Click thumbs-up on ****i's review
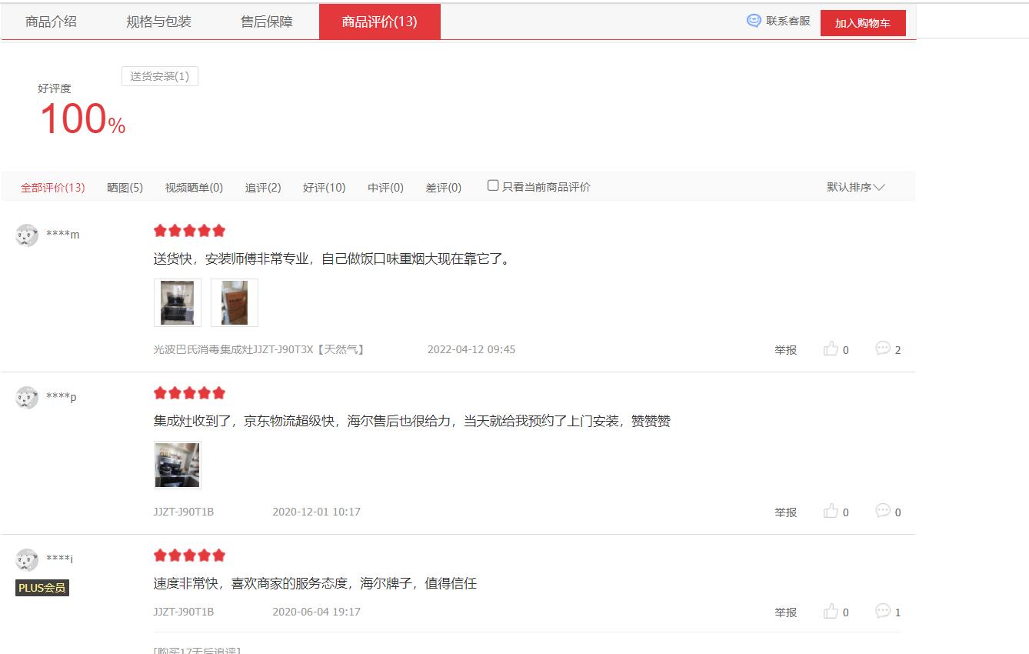The width and height of the screenshot is (1029, 654). [x=831, y=612]
